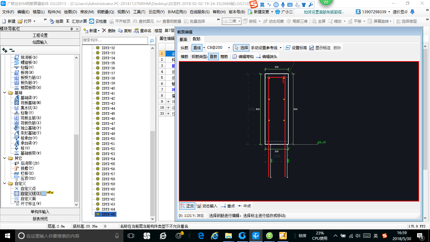Image resolution: width=430 pixels, height=242 pixels.
Task: Select 横筋 transverse rebar mode
Action: coord(184,56)
